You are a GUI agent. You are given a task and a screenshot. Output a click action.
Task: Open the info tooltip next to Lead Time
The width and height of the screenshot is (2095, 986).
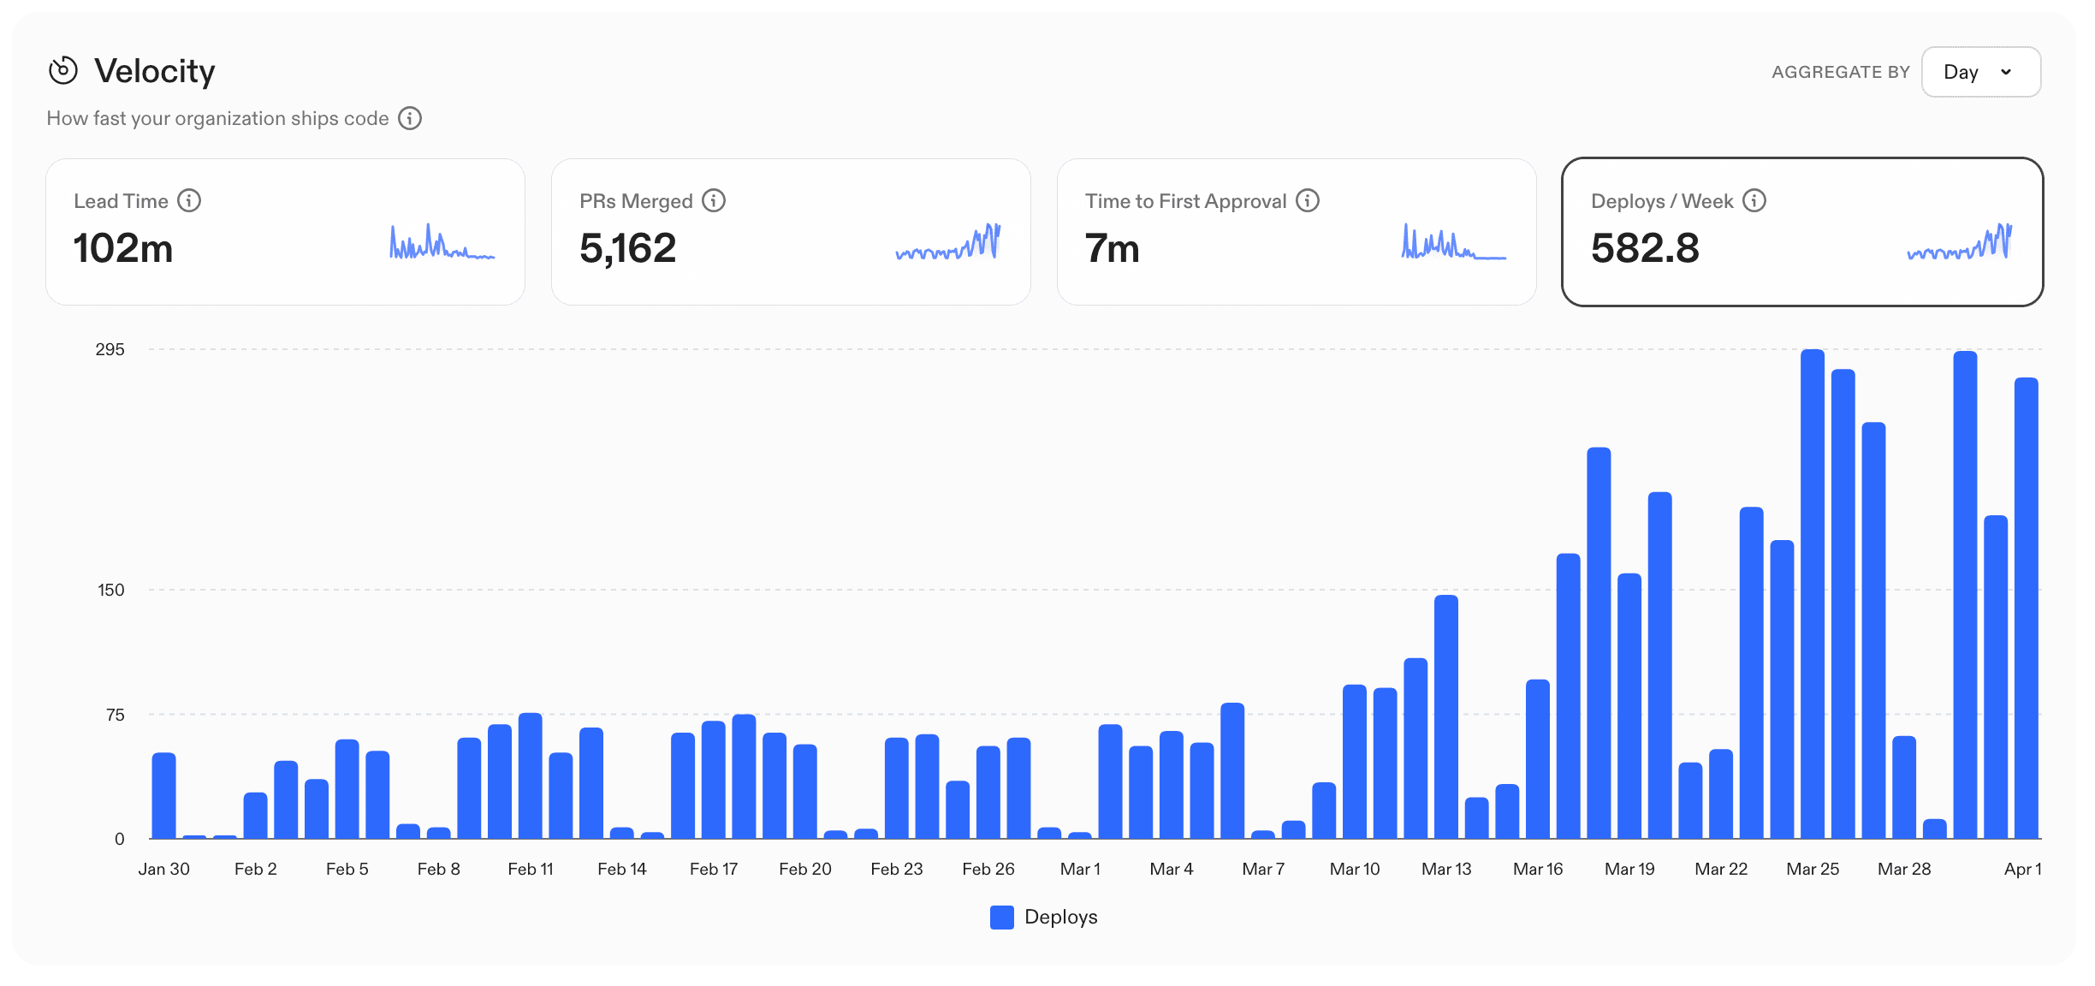(189, 200)
